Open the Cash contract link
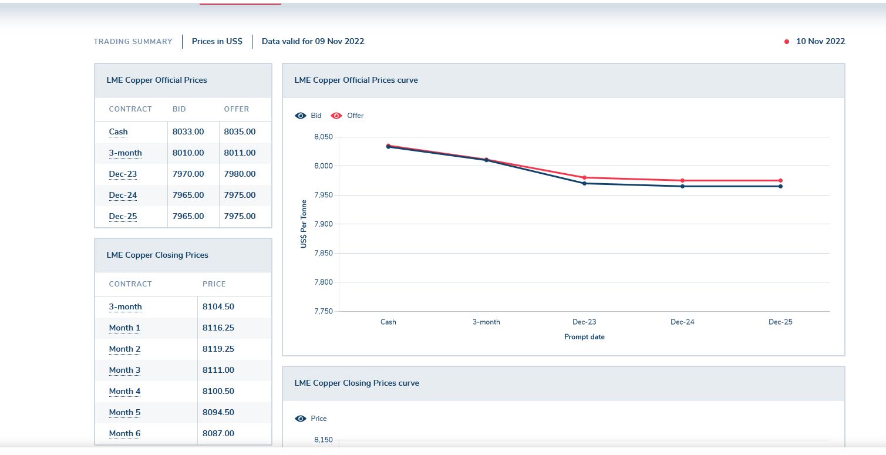This screenshot has width=886, height=455. point(118,132)
